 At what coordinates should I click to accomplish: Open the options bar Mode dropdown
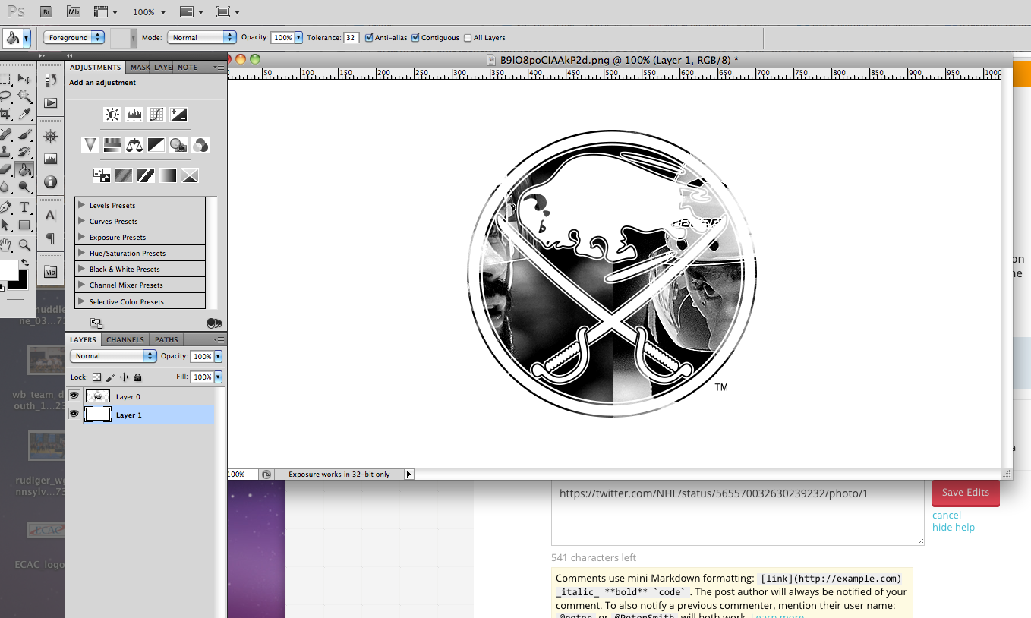click(201, 37)
